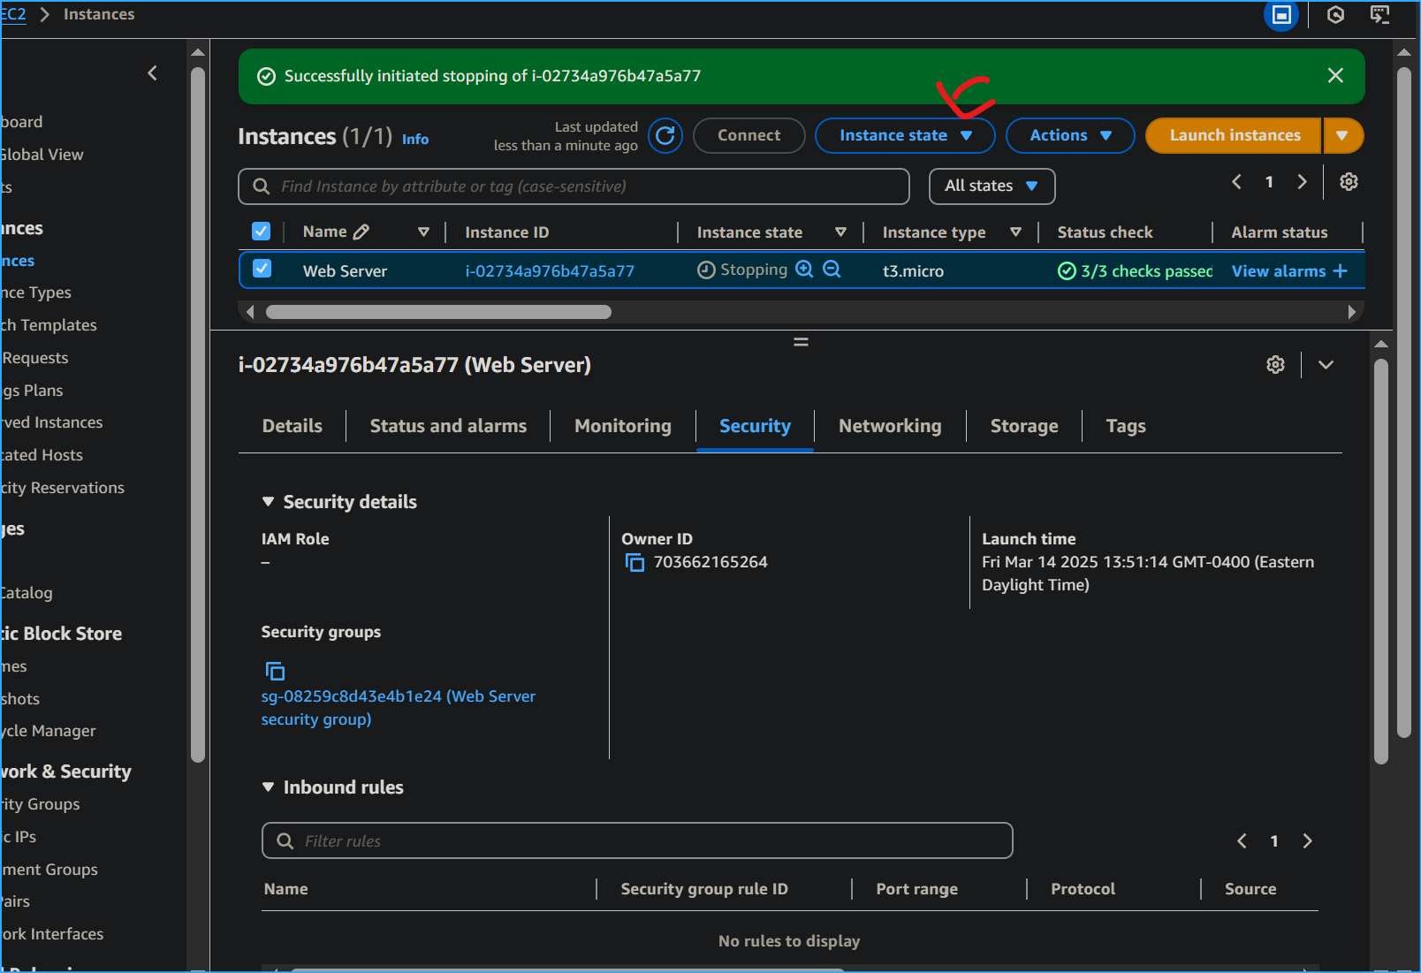Click the zoom-out filter icon next to Stopping
This screenshot has height=973, width=1421.
tap(832, 270)
